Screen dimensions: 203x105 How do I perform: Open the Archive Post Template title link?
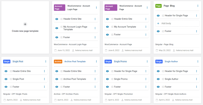pos(75,62)
